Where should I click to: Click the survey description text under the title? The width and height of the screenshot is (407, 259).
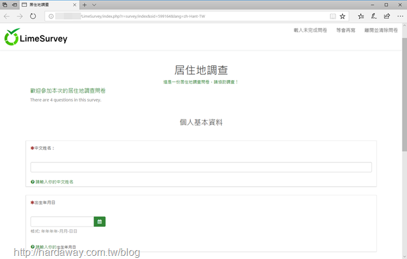[x=201, y=82]
